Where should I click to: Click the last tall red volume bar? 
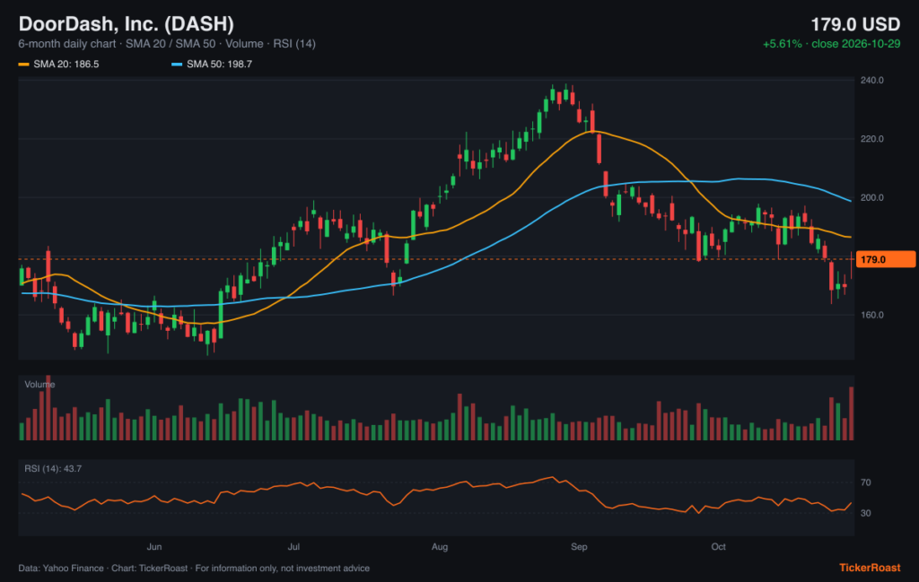pyautogui.click(x=851, y=413)
